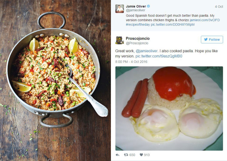227x161 pixels.
Task: Open the jamieol.com/3vCIFD recipe link
Action: pyautogui.click(x=205, y=20)
